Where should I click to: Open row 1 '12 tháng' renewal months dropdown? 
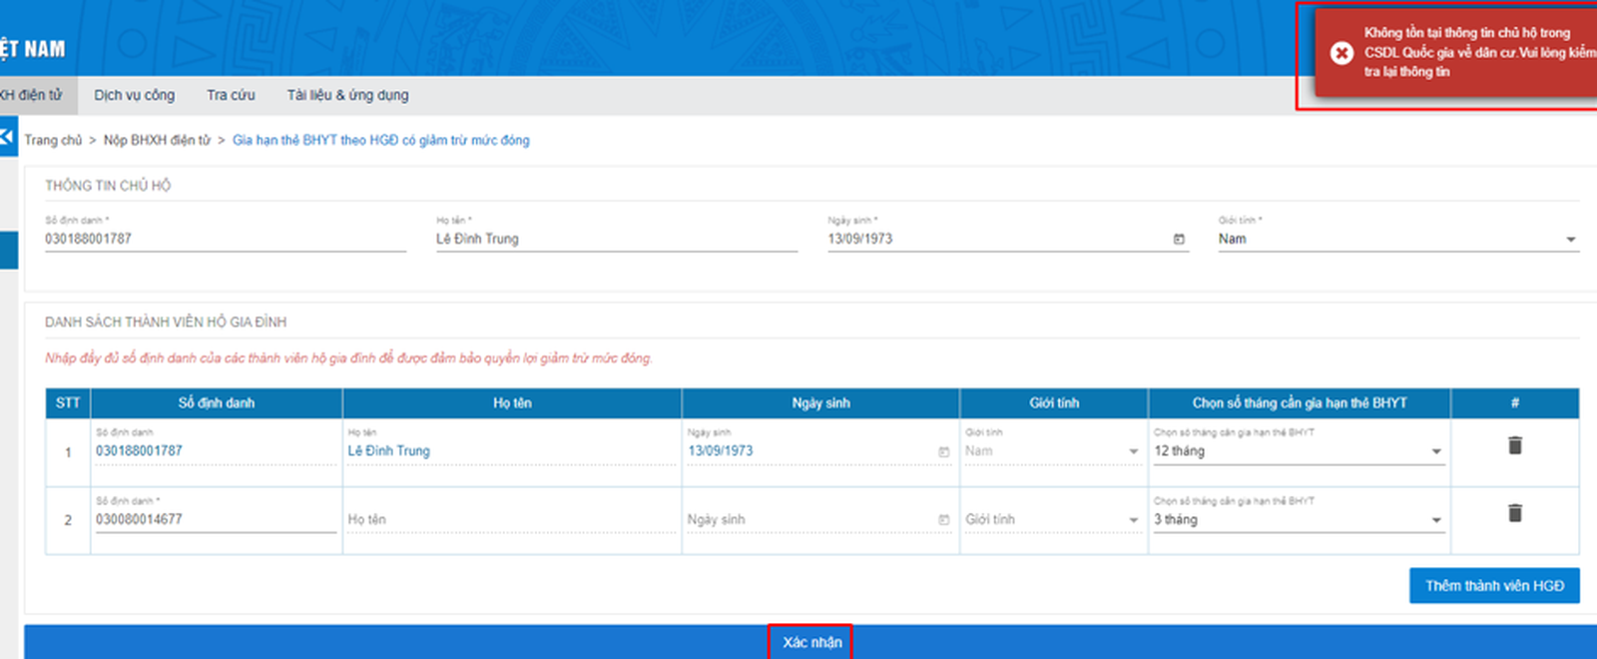[x=1436, y=452]
